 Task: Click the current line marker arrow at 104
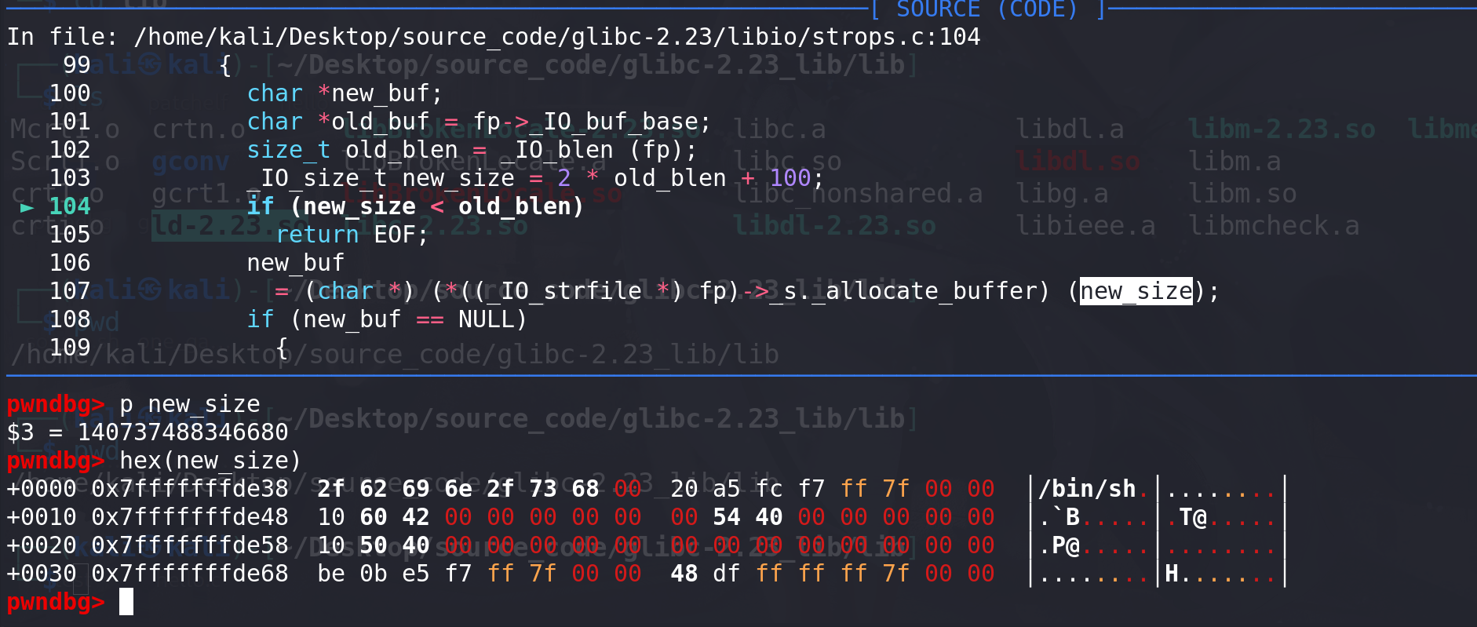pyautogui.click(x=27, y=207)
